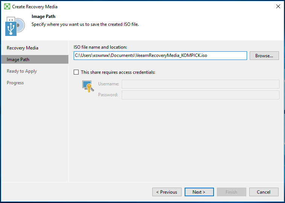Click the Next button
This screenshot has height=203, width=285.
(x=199, y=192)
